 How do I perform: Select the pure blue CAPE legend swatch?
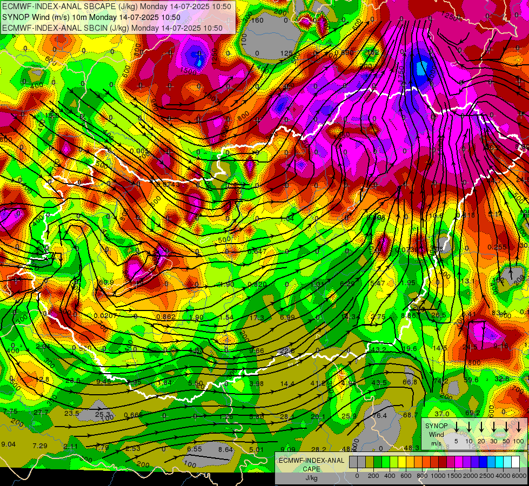coord(483,462)
